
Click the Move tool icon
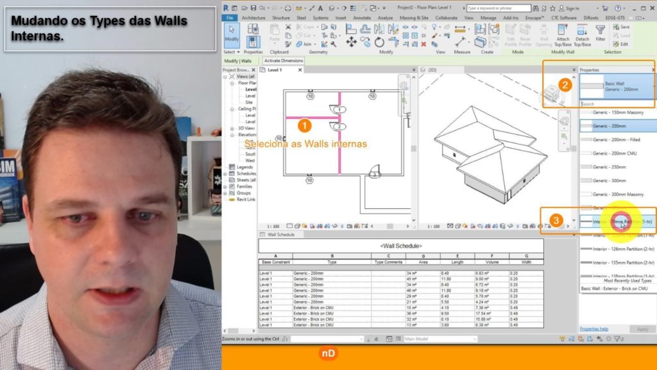(x=352, y=41)
